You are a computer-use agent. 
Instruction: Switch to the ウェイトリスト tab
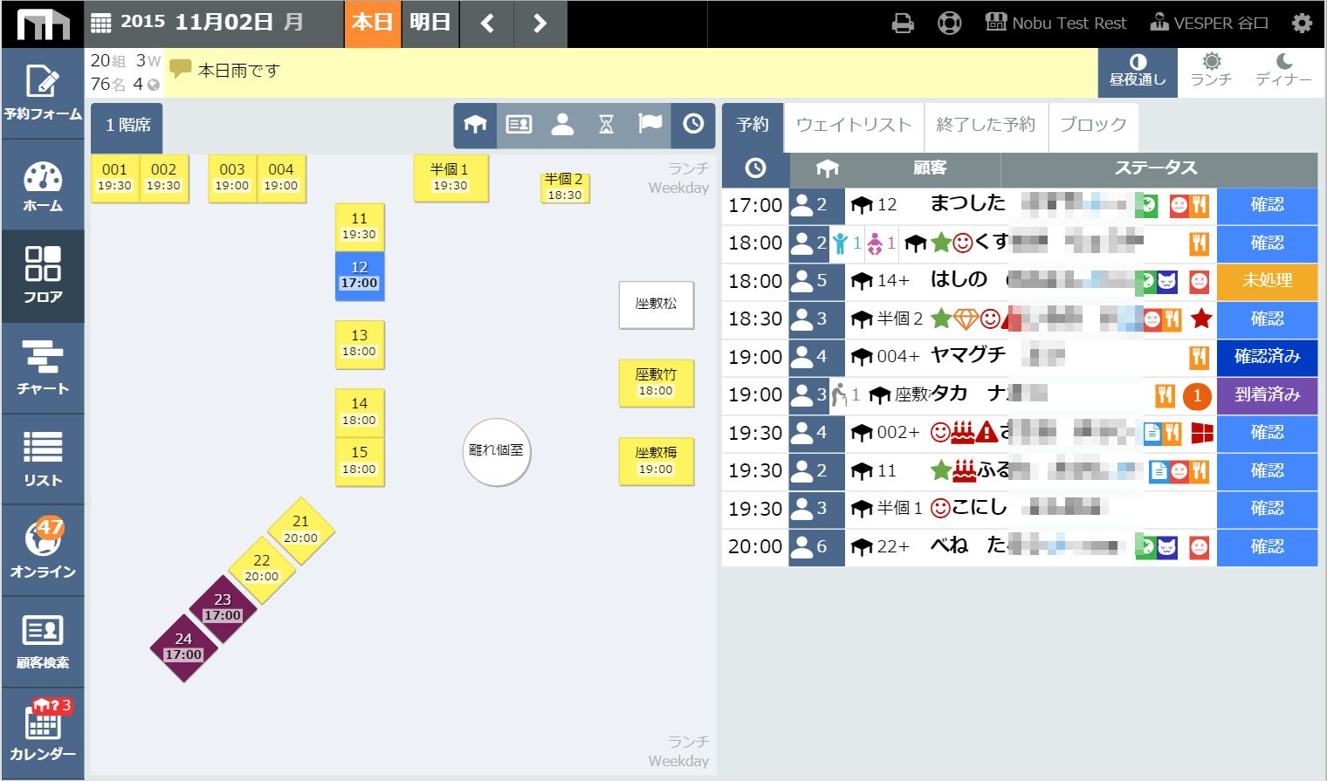click(x=853, y=126)
